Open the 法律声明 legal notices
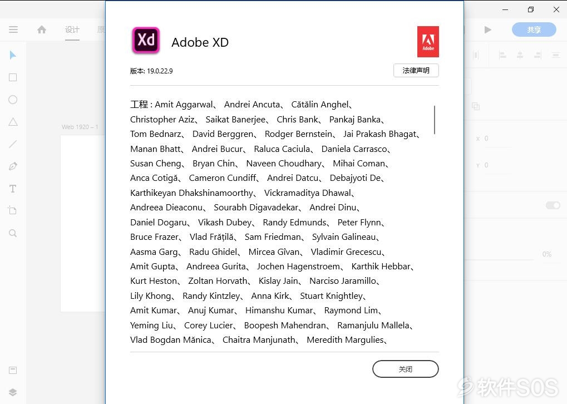 coord(416,71)
